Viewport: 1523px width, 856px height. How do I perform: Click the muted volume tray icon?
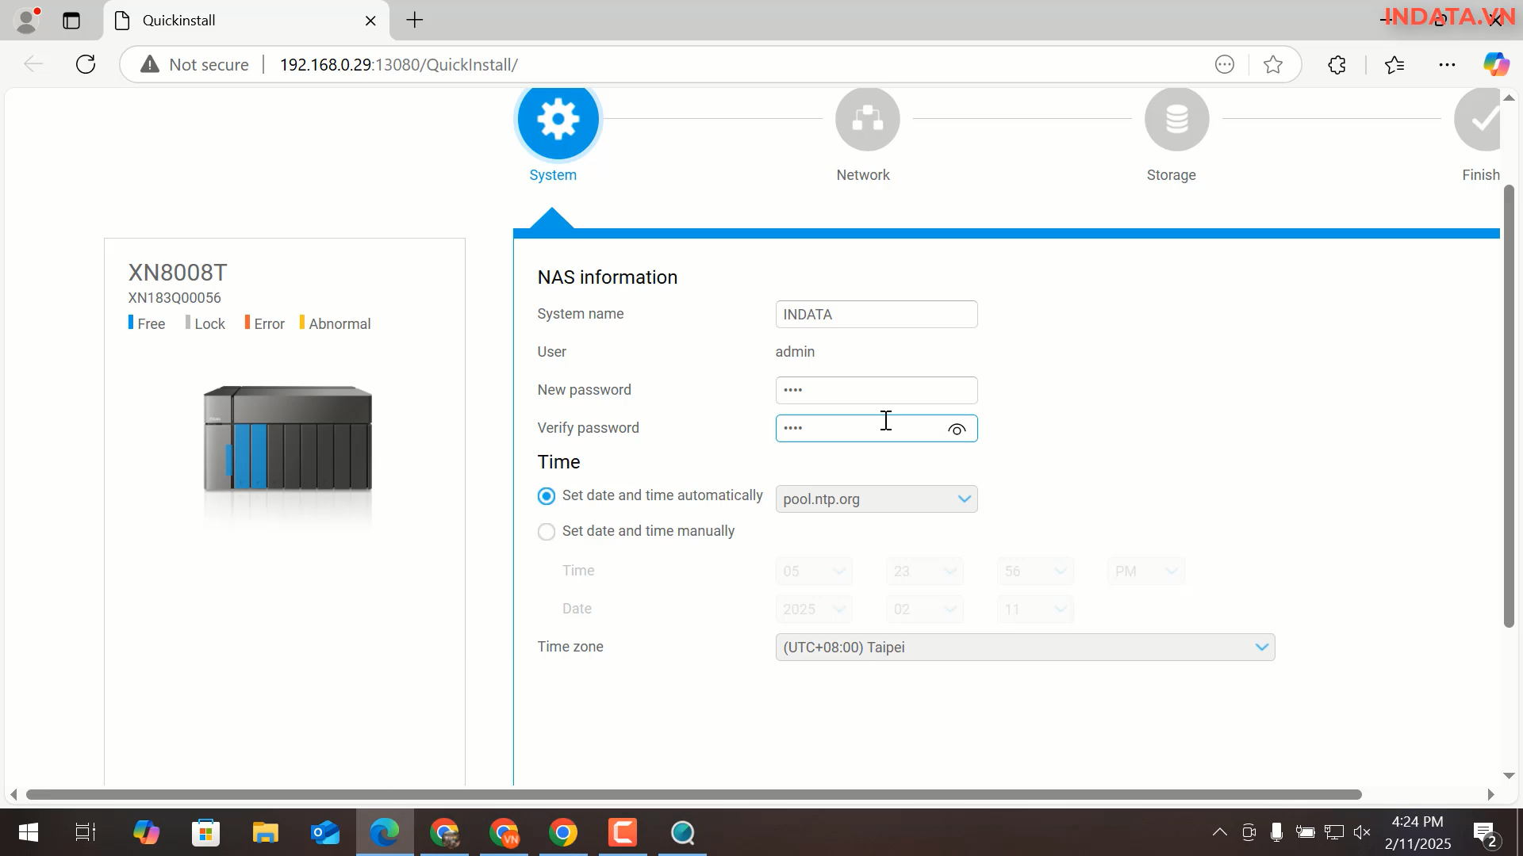click(x=1362, y=832)
